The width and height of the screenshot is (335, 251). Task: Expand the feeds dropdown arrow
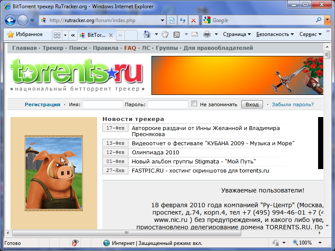[x=186, y=34]
